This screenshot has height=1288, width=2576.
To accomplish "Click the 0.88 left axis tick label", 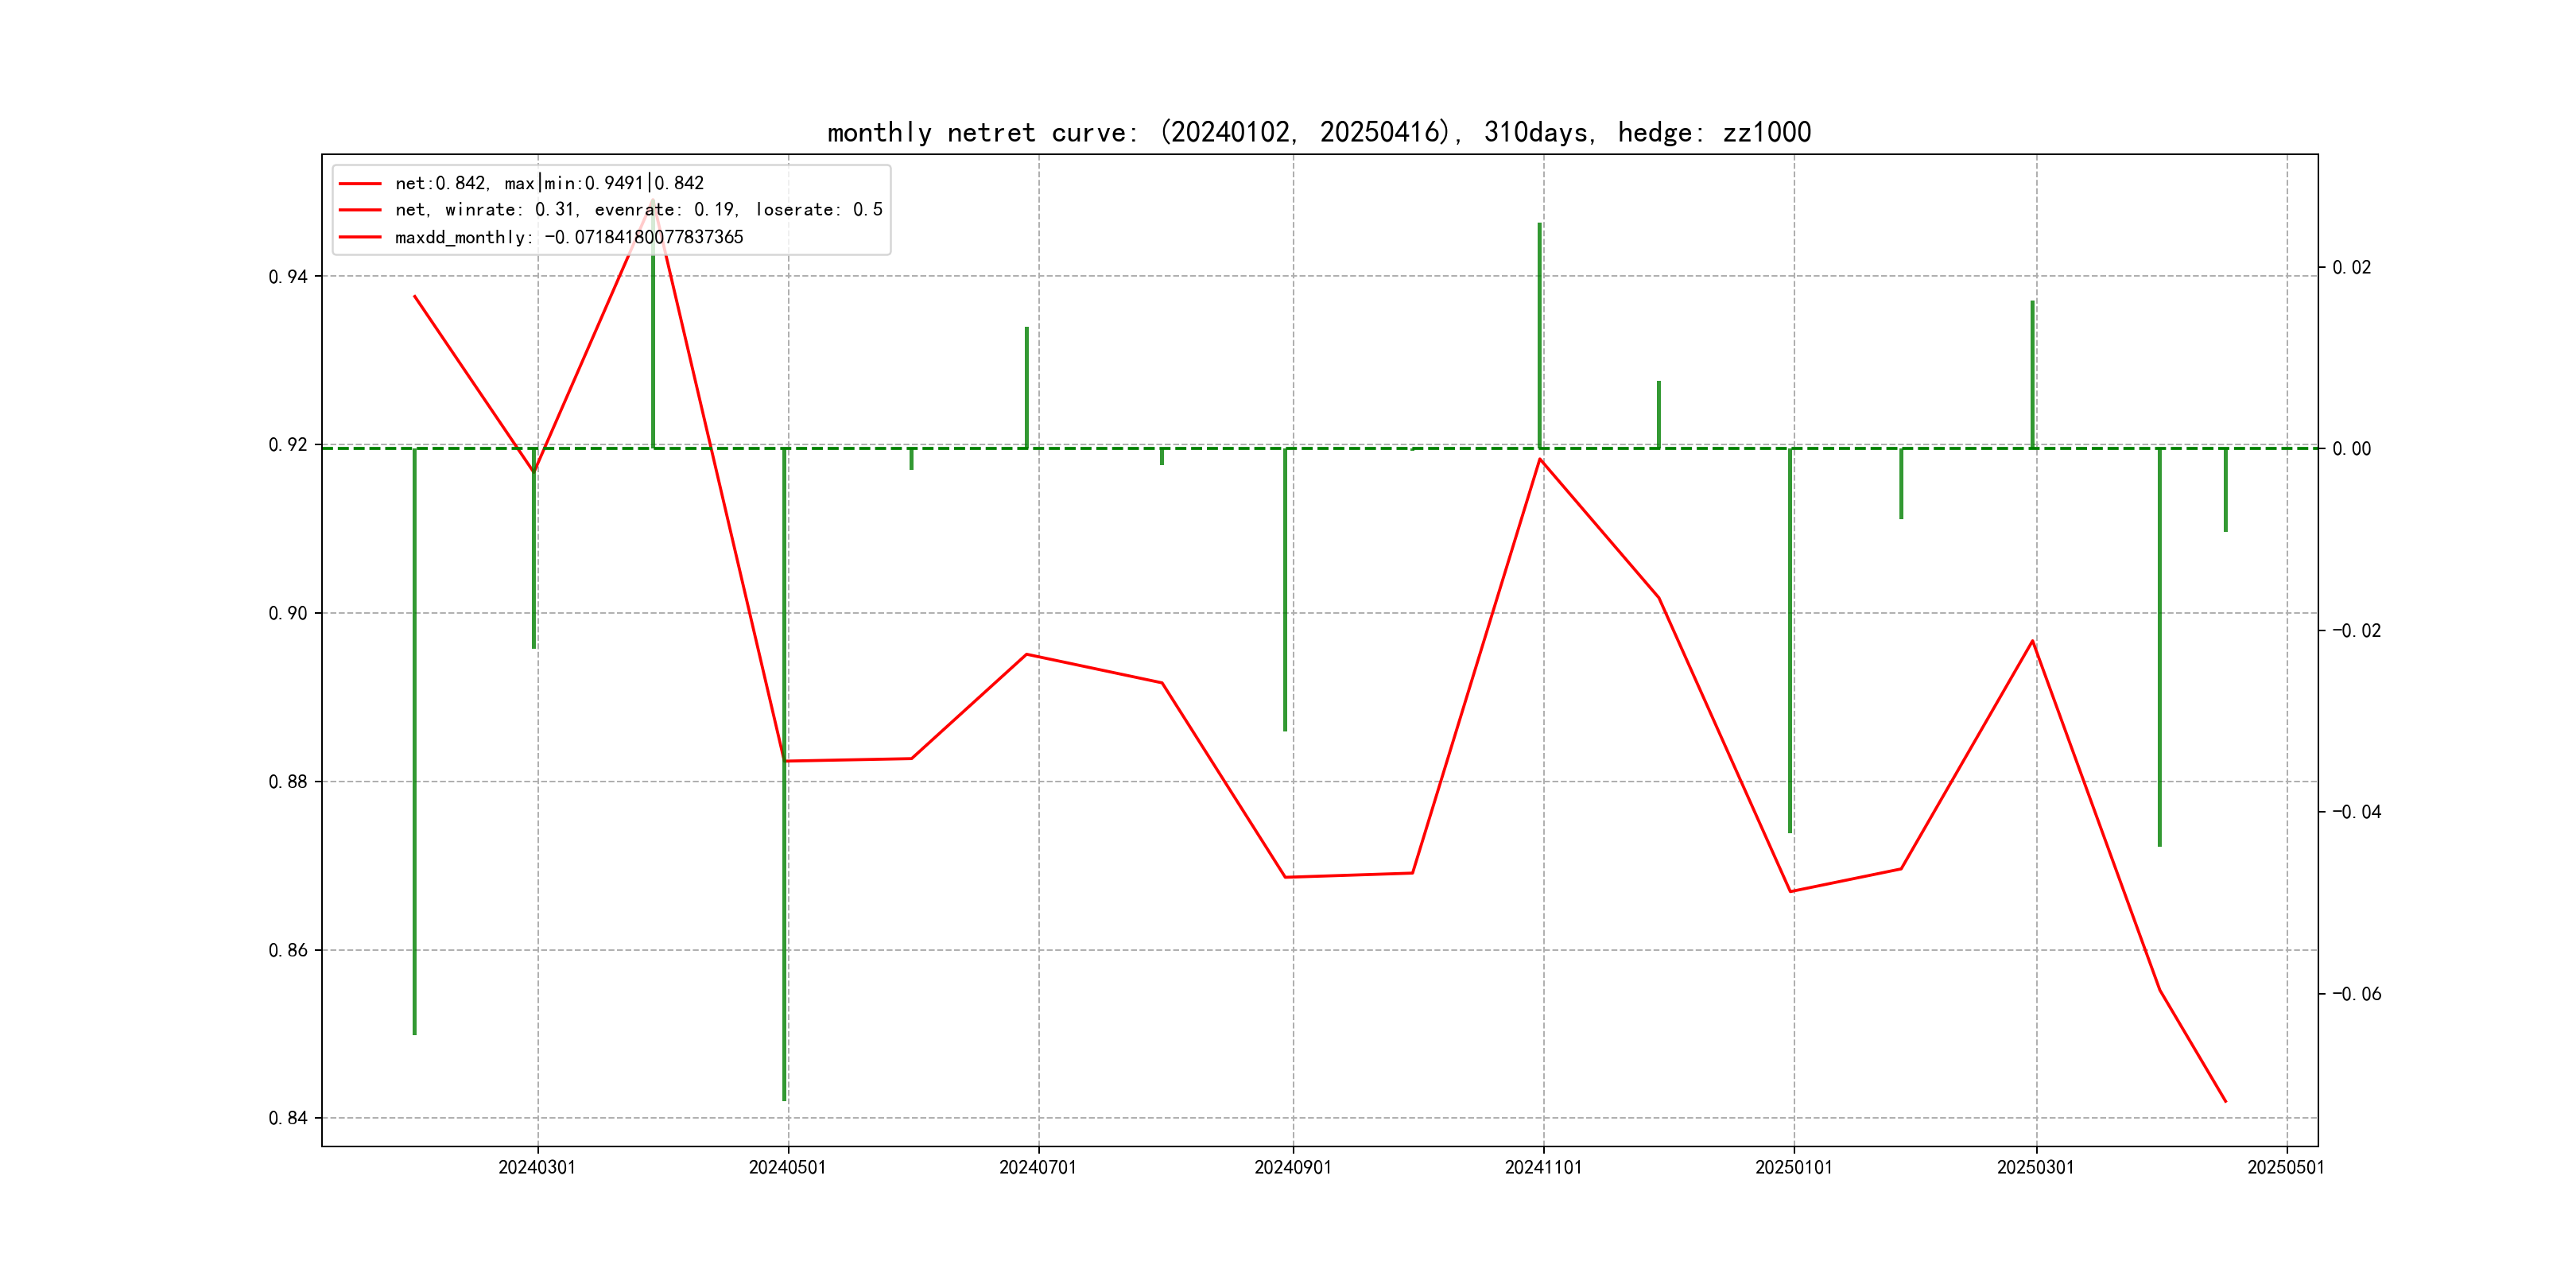I will (x=288, y=782).
